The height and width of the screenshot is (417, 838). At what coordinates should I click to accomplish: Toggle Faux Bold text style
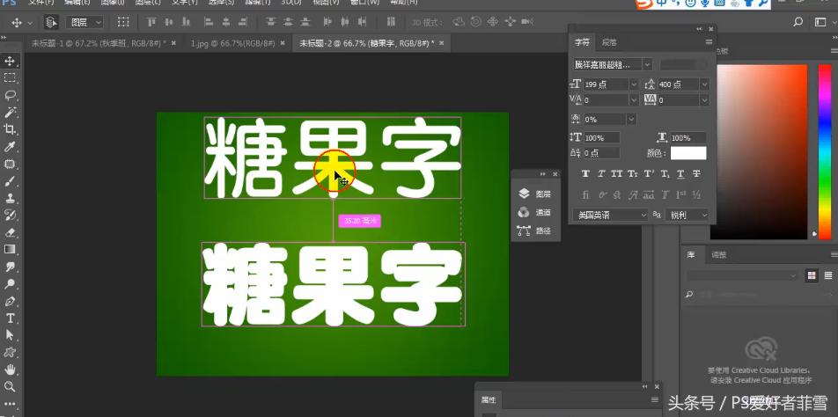585,174
